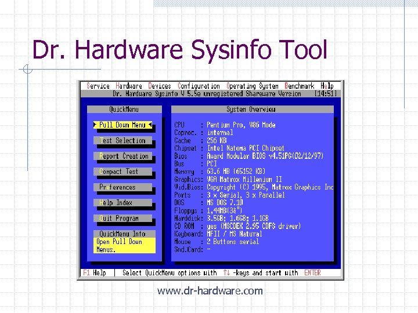
Task: Choose Report Creation in QuickMenu
Action: (122, 156)
